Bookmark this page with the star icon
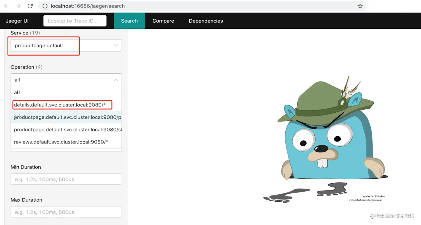421x225 pixels. pos(360,6)
